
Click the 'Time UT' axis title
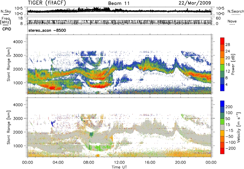pyautogui.click(x=119, y=167)
